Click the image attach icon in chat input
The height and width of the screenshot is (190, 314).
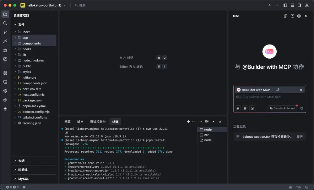(252, 108)
